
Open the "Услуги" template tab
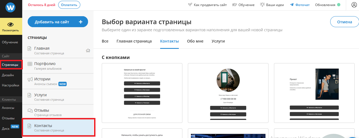click(218, 41)
